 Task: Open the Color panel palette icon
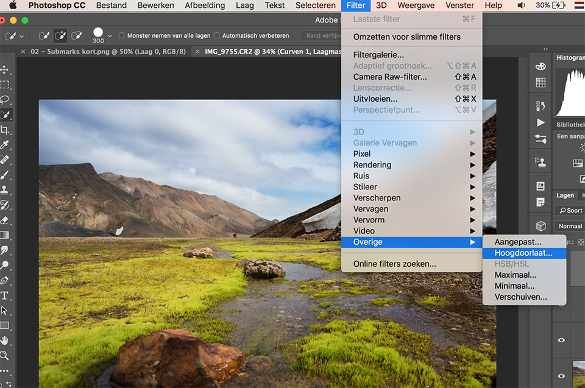tap(541, 66)
